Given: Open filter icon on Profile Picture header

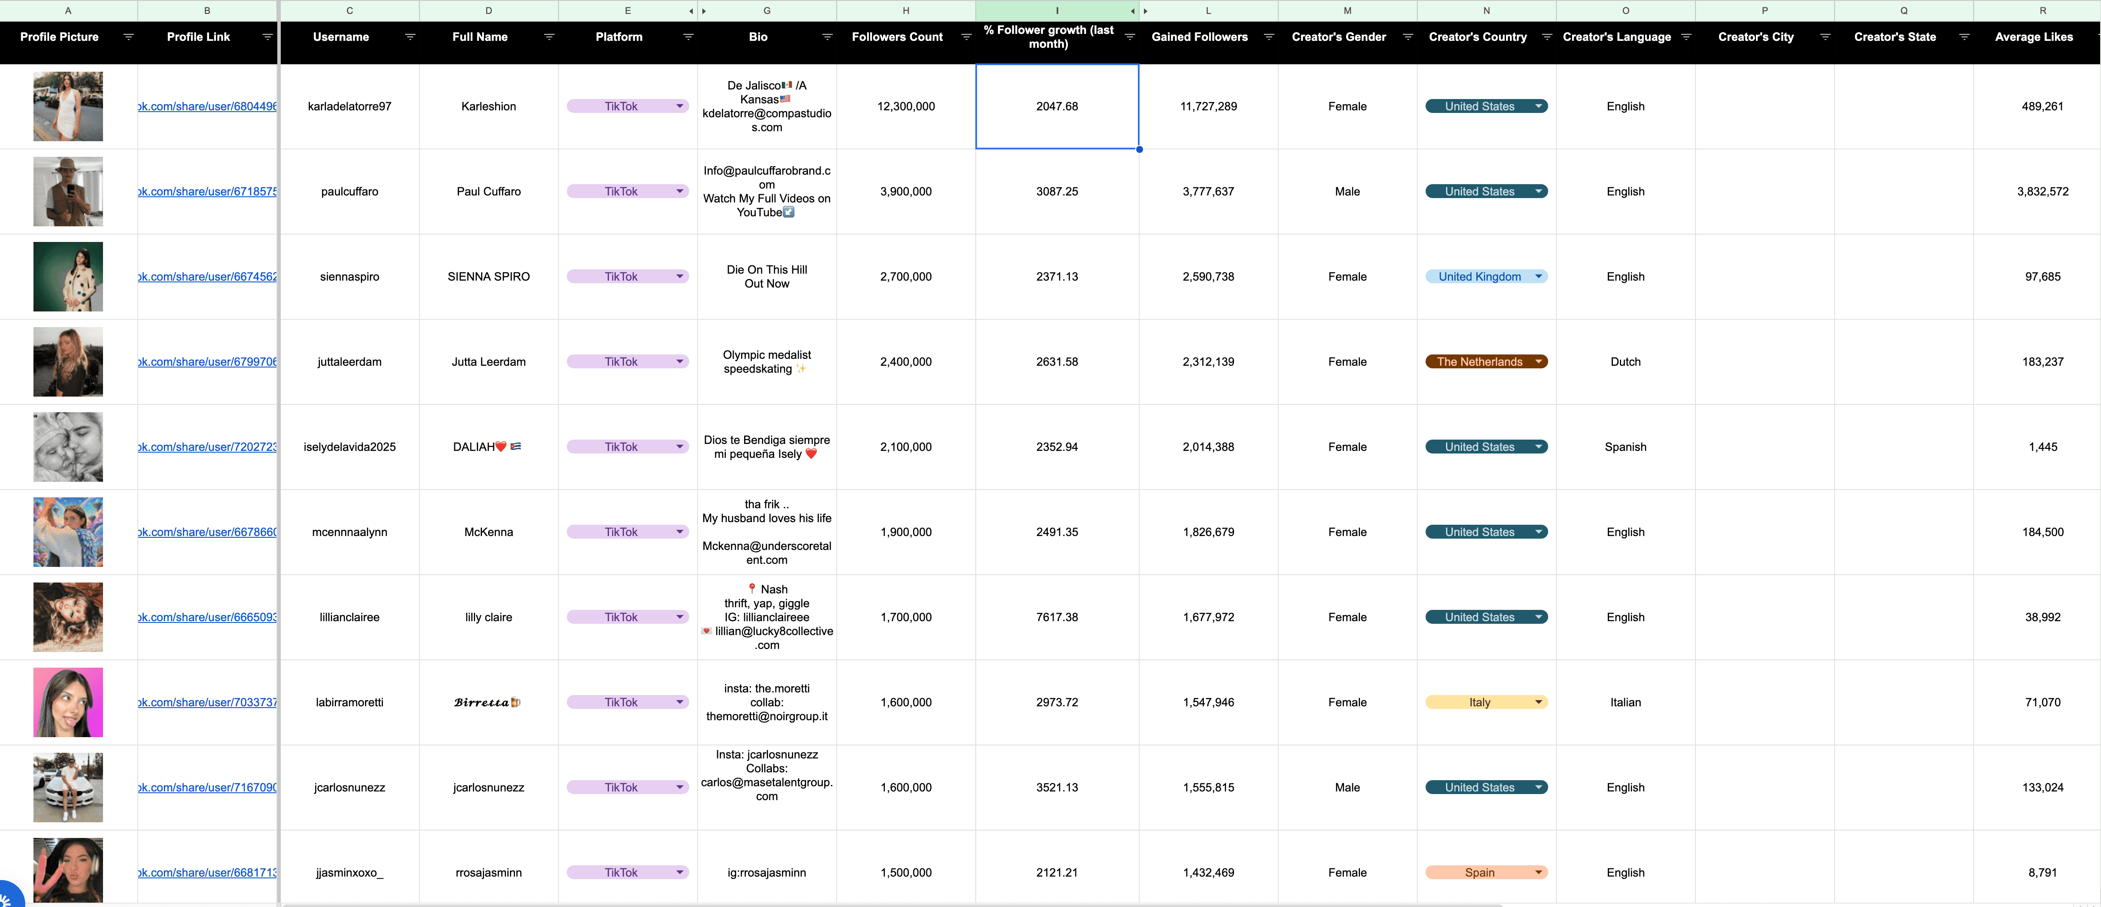Looking at the screenshot, I should [128, 36].
